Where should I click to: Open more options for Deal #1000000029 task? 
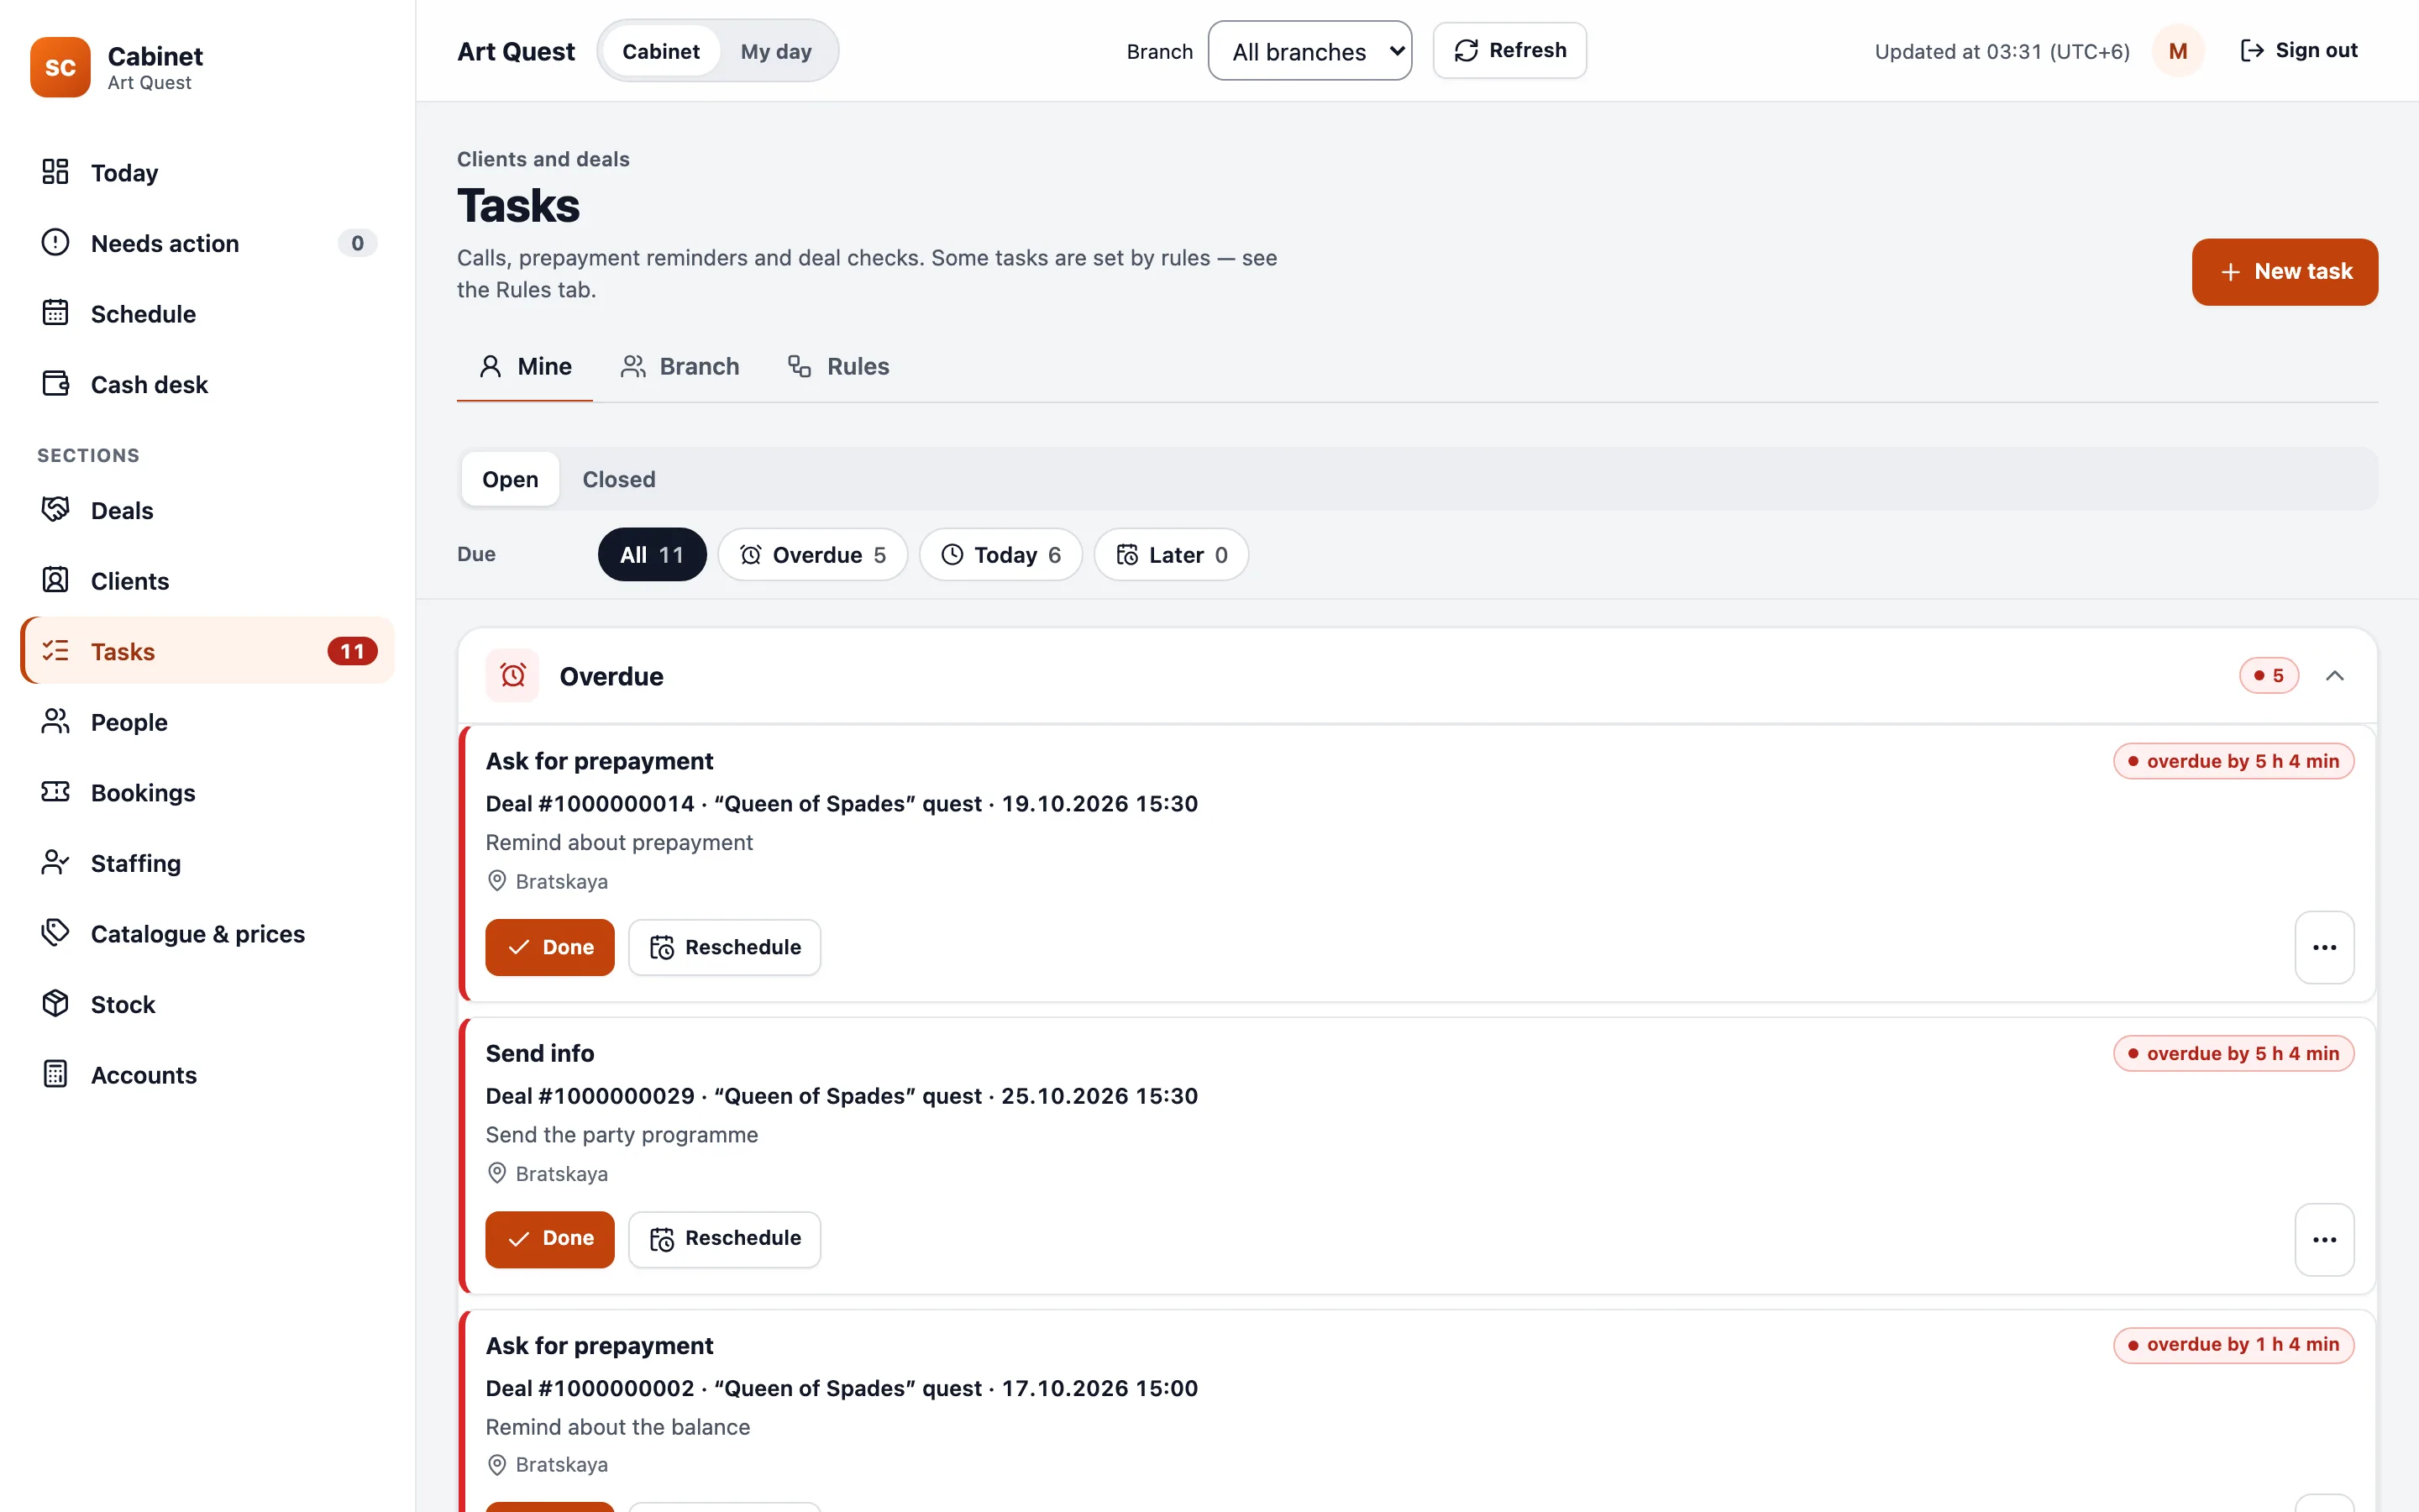(2324, 1240)
